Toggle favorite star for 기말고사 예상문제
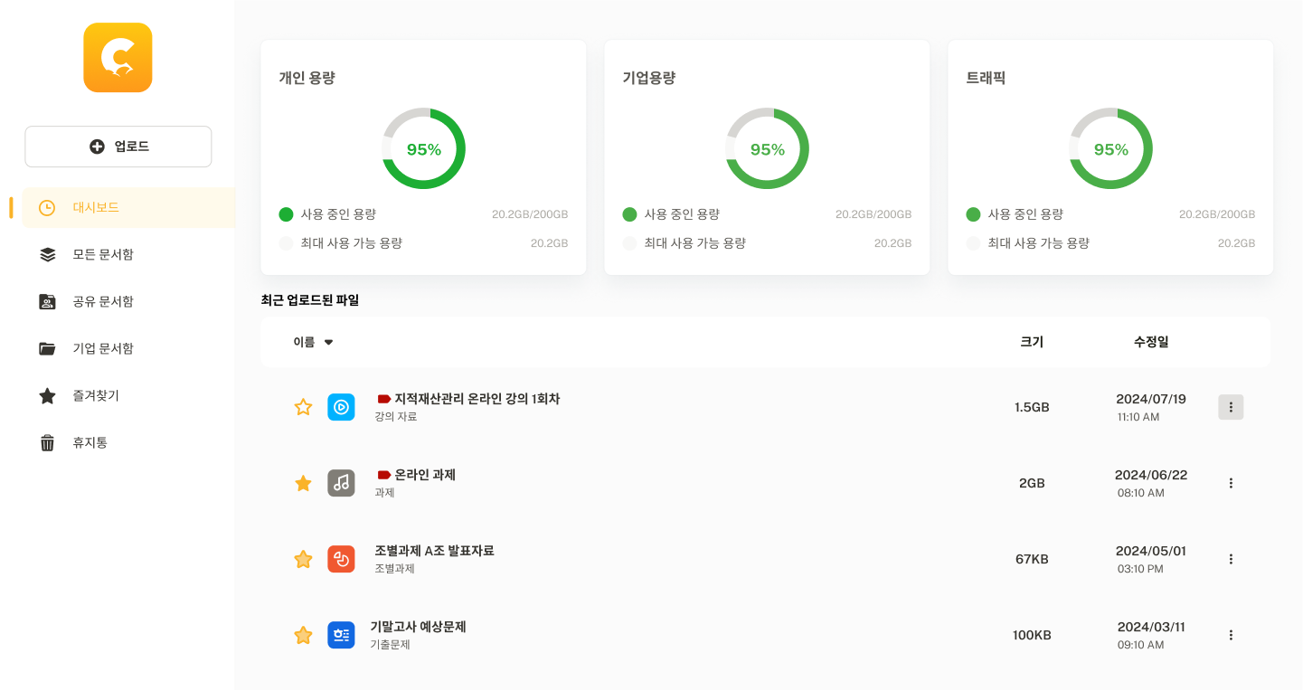Screen dimensions: 1303x691 click(304, 636)
